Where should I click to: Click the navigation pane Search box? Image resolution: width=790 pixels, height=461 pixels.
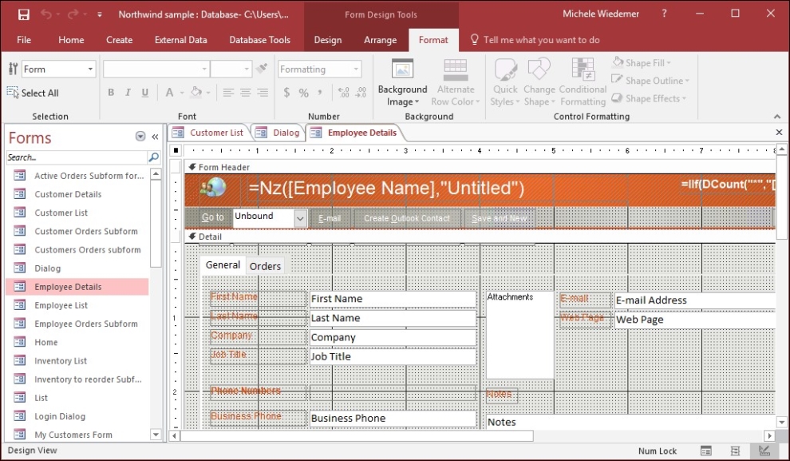tap(77, 157)
